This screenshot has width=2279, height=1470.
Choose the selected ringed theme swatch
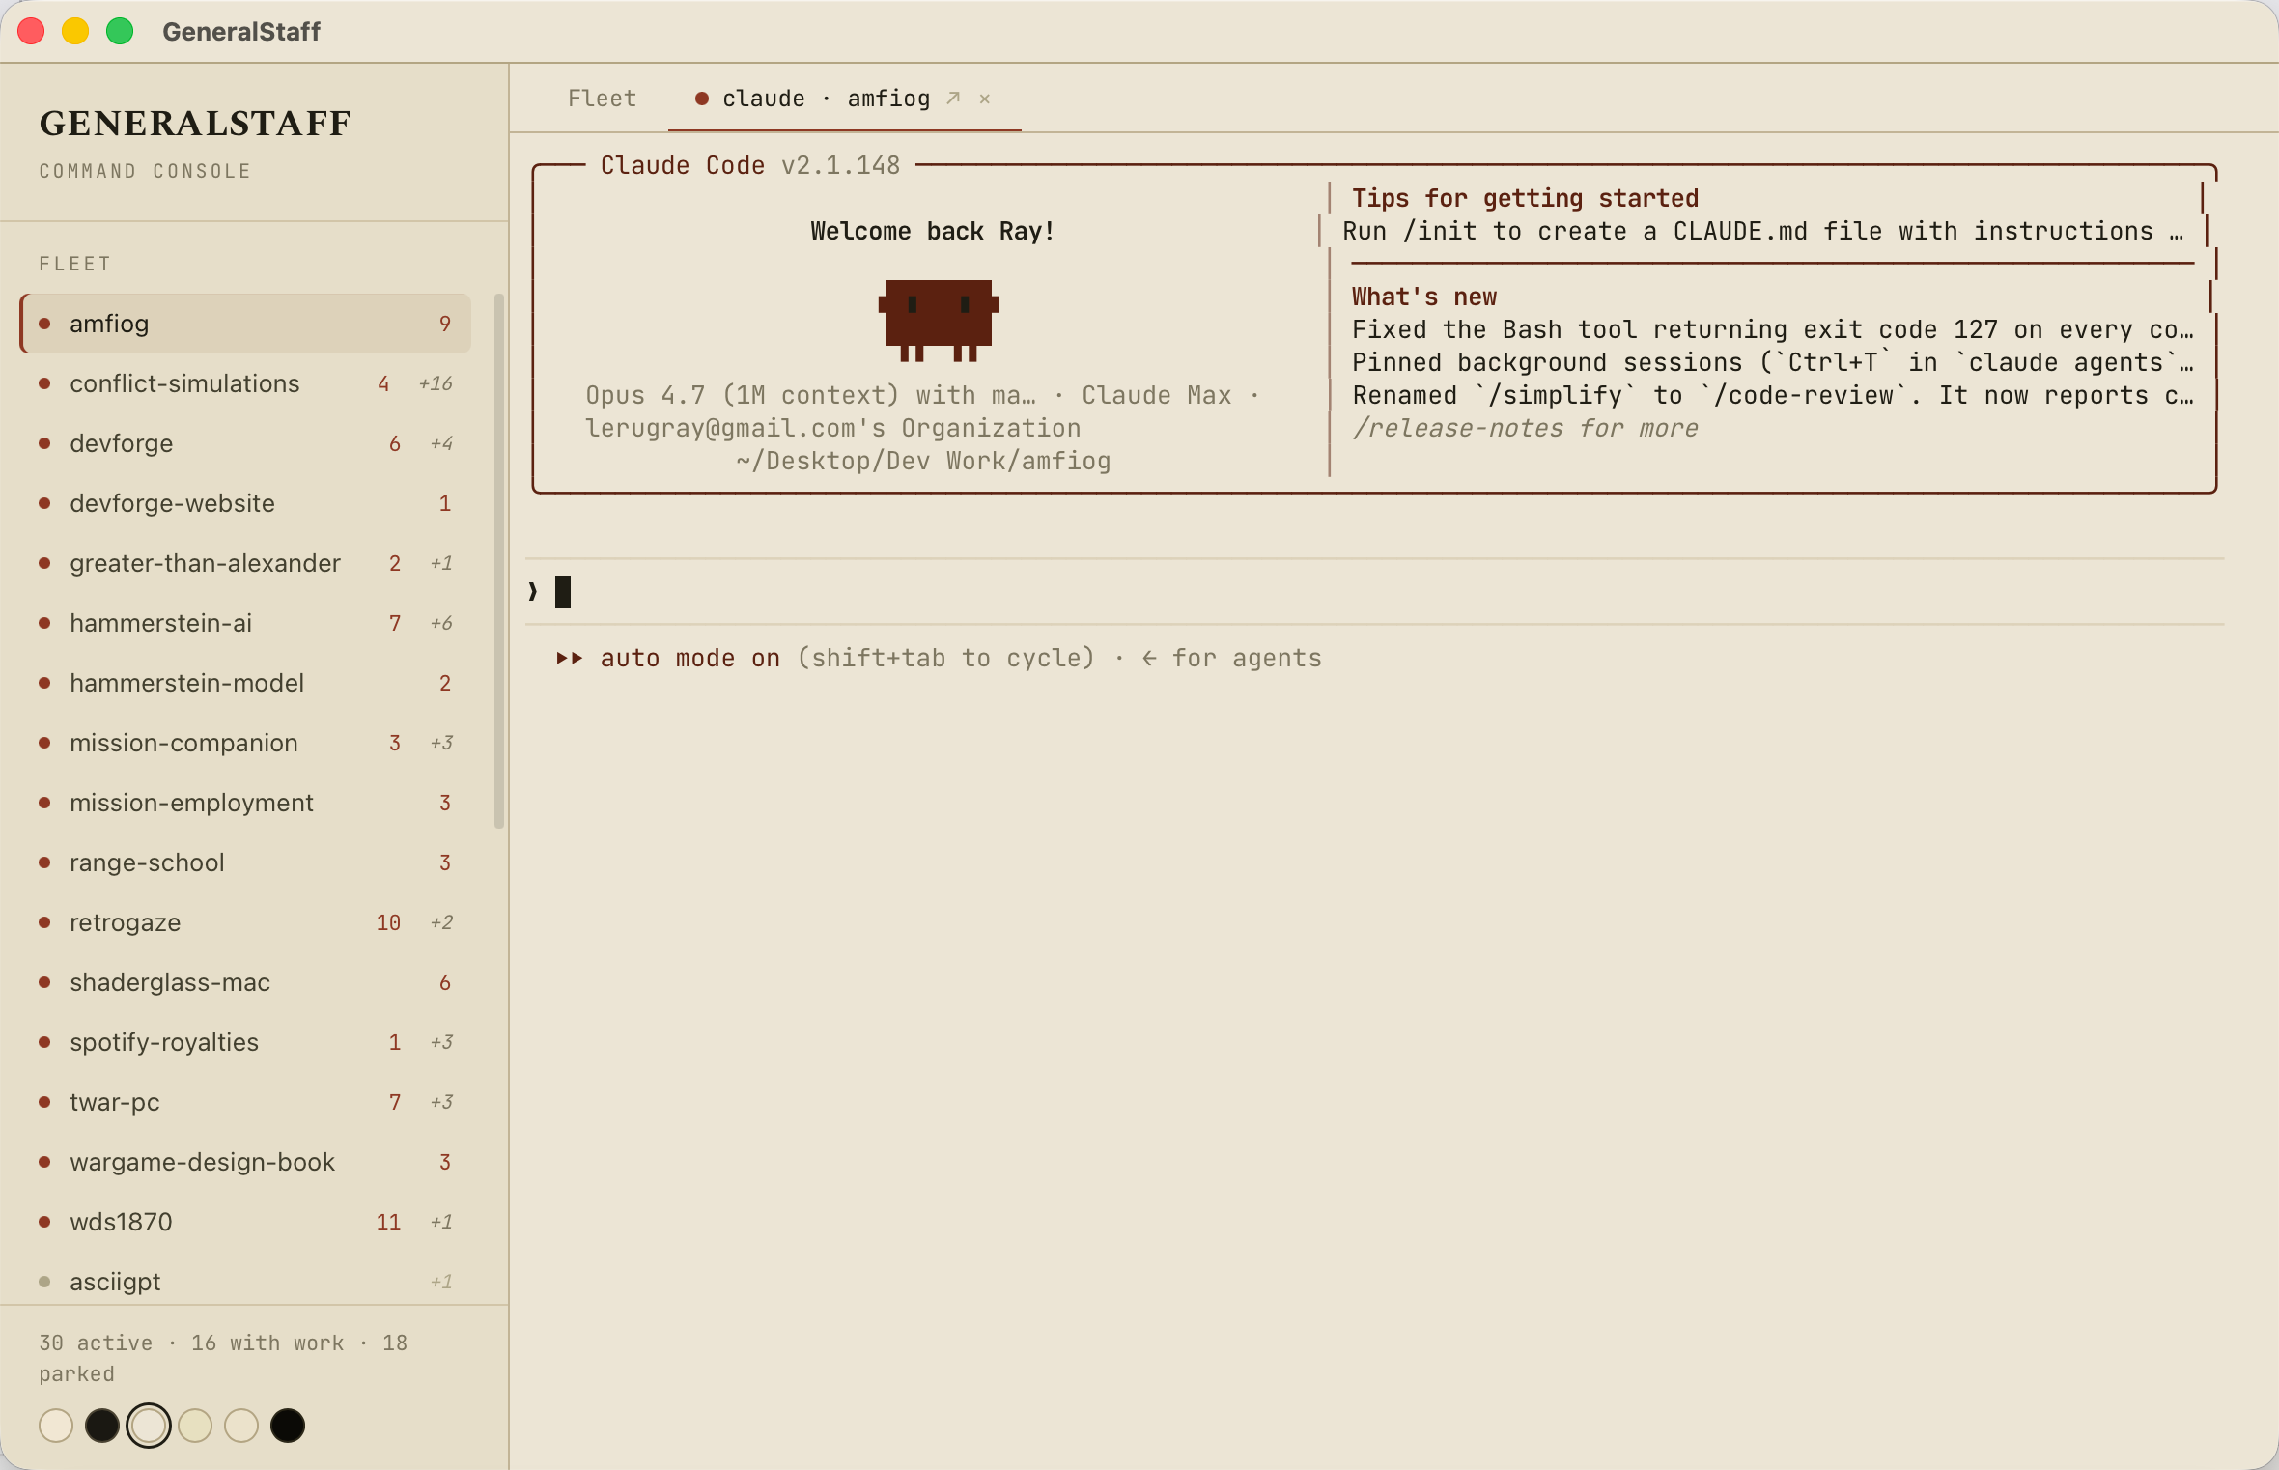[149, 1426]
